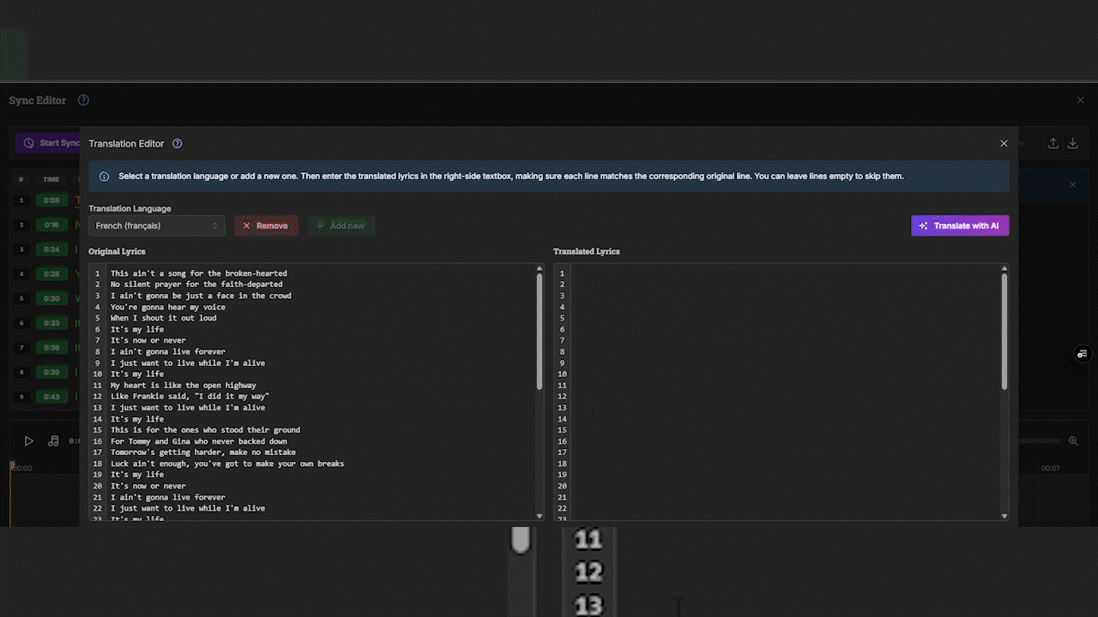Click "Tomorrow's getting harder, make no mistake"
1098x617 pixels.
tap(203, 452)
